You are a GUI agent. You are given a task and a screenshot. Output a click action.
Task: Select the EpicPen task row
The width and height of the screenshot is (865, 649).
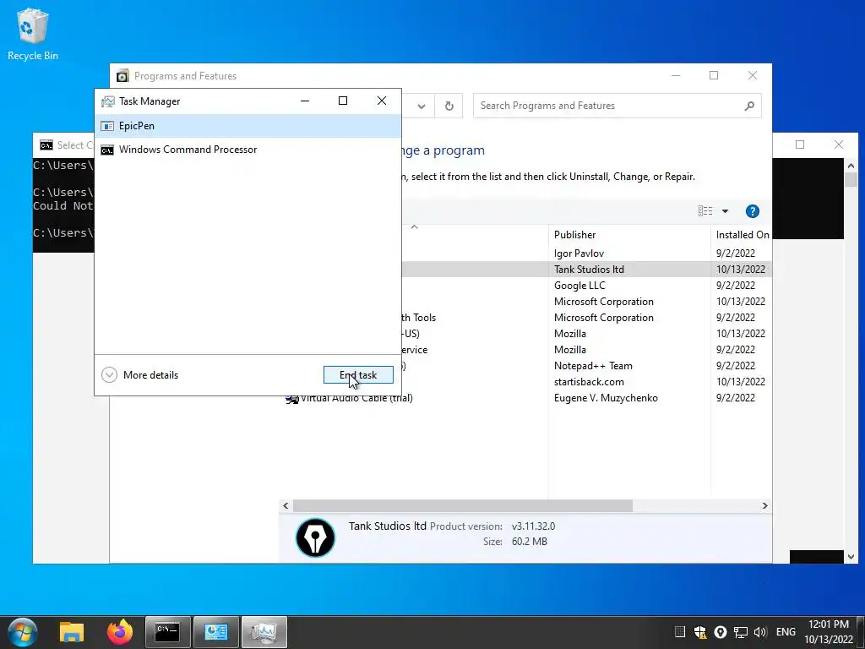(x=248, y=126)
